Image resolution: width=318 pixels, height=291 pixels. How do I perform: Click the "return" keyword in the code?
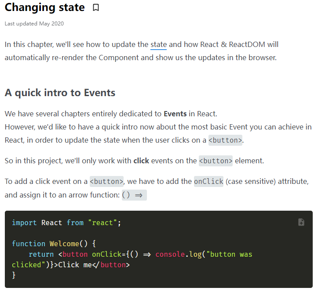(41, 254)
